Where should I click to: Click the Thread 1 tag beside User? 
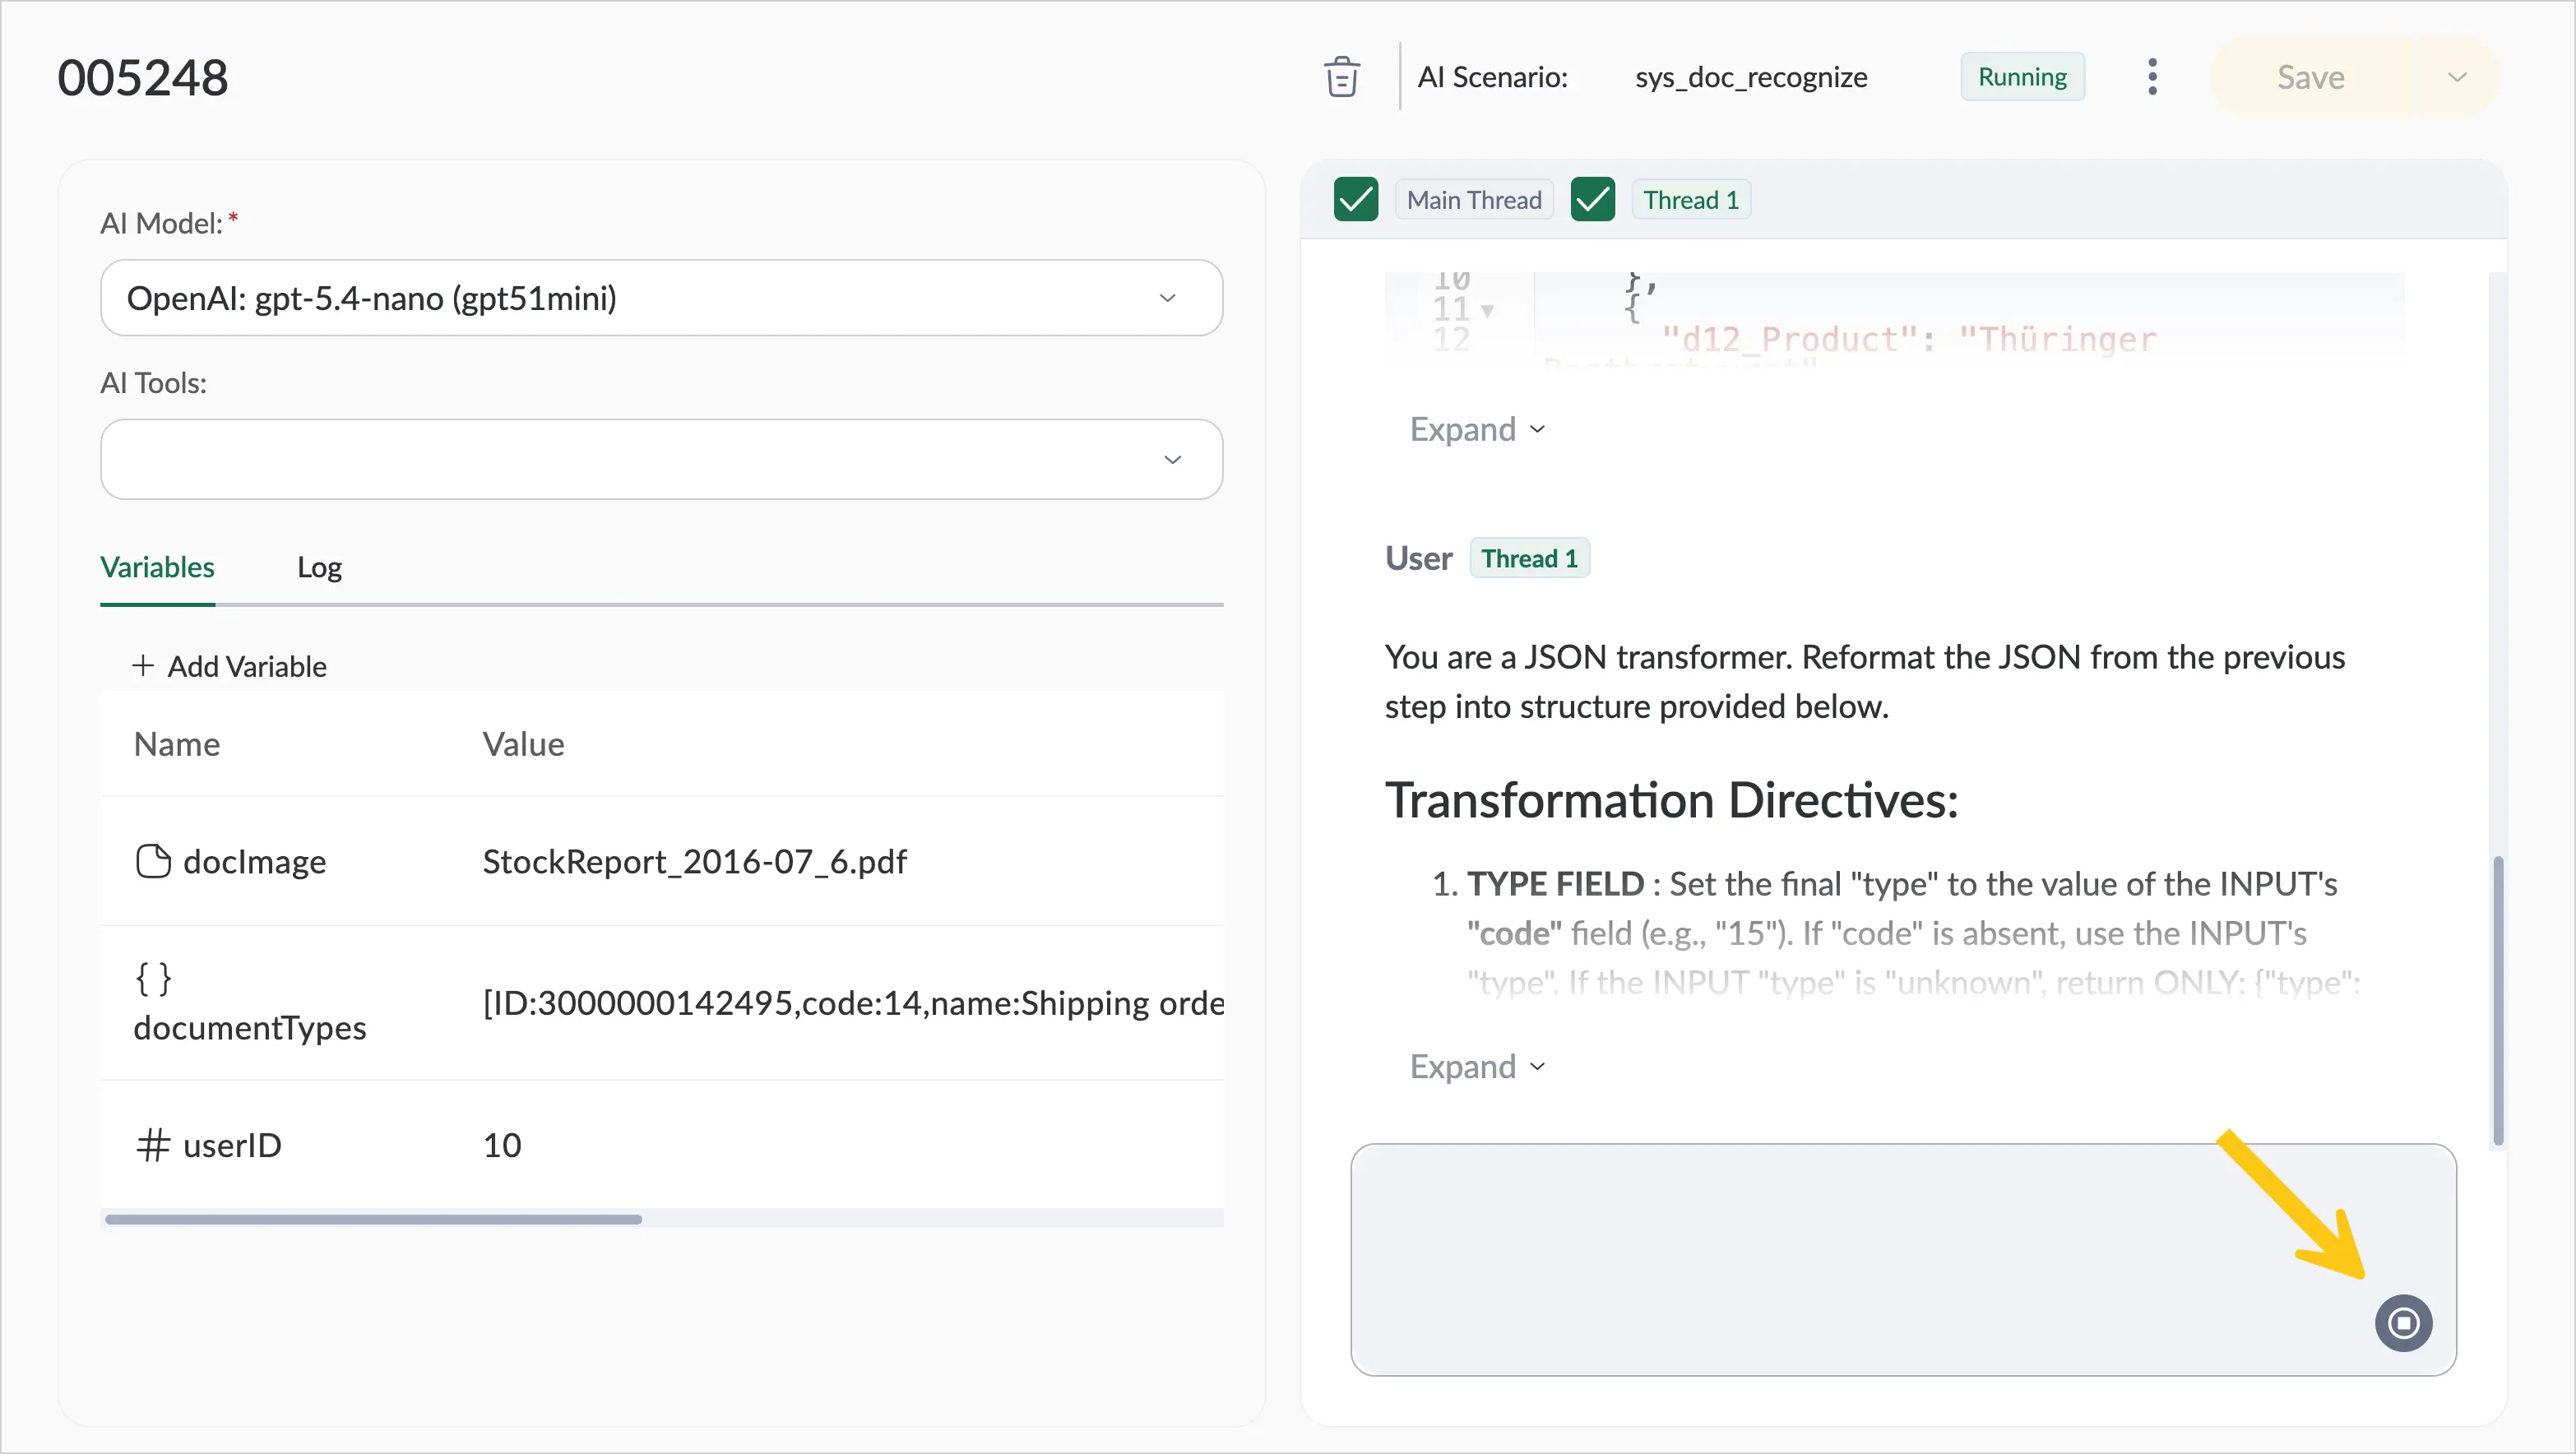click(x=1529, y=558)
